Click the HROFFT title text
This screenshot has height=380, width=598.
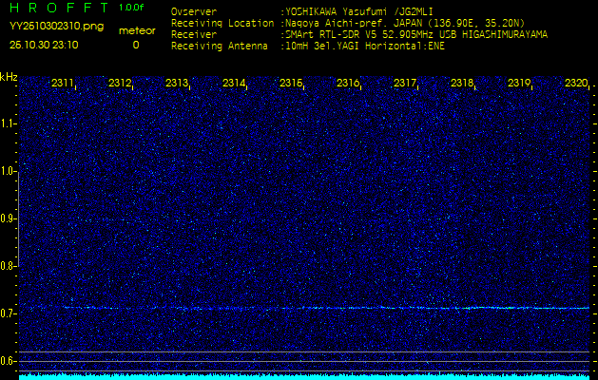(57, 8)
